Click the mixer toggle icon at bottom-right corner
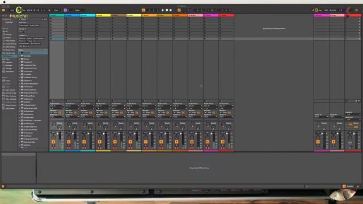Screen dimensions: 363x204 (x=358, y=186)
